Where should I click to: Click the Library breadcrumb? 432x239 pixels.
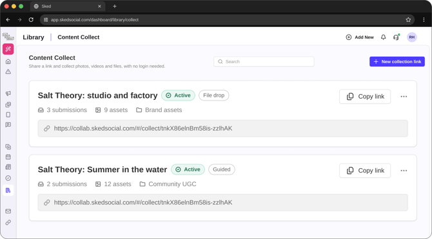[x=34, y=37]
